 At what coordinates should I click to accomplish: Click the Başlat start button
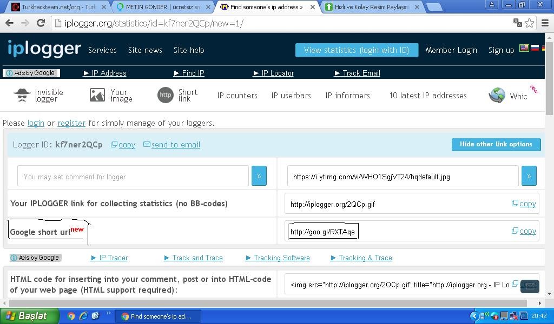coord(29,316)
